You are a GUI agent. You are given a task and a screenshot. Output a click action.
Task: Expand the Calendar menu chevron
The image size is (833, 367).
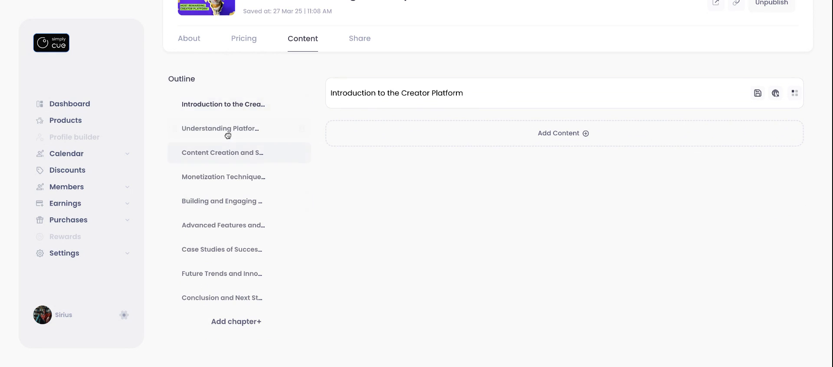click(x=127, y=154)
